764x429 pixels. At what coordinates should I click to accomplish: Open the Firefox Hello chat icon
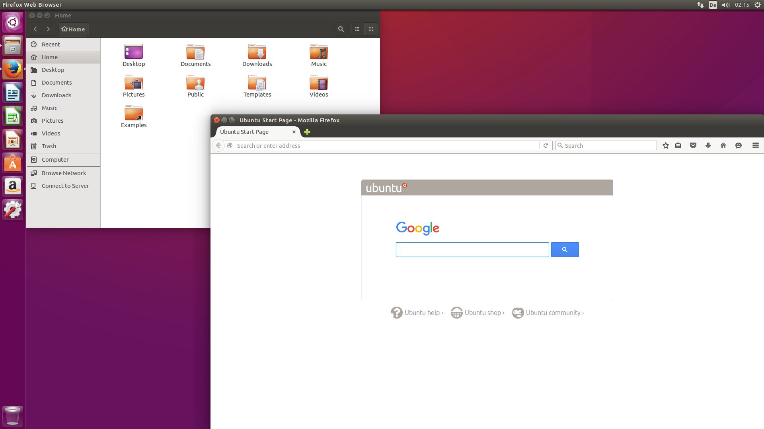[739, 145]
